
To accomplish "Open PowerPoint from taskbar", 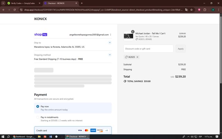I will coord(45,137).
